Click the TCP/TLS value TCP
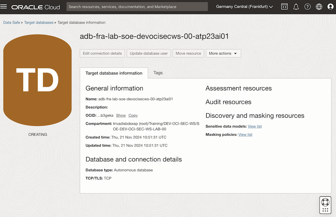This screenshot has height=217, width=336. [x=108, y=178]
